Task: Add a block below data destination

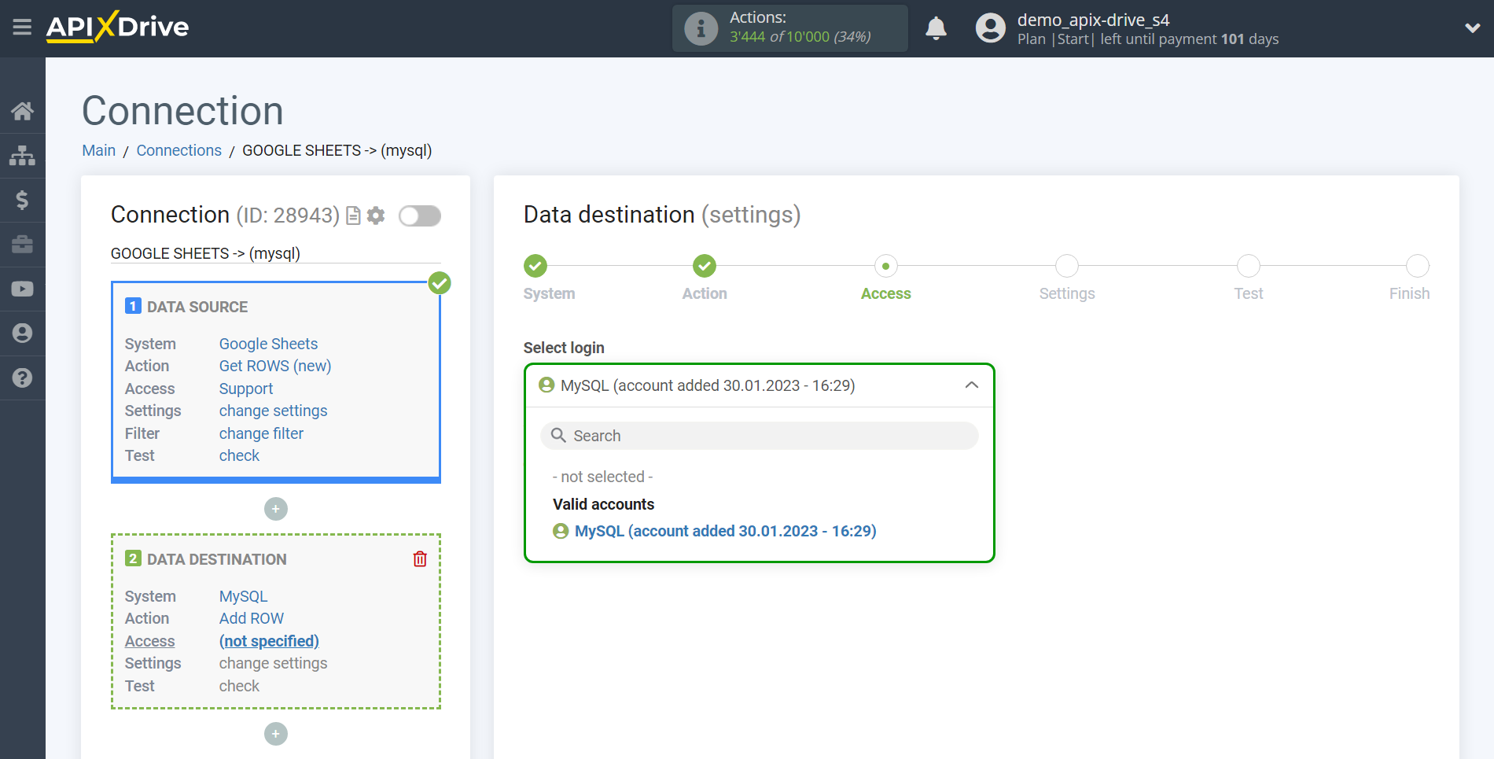Action: coord(276,734)
